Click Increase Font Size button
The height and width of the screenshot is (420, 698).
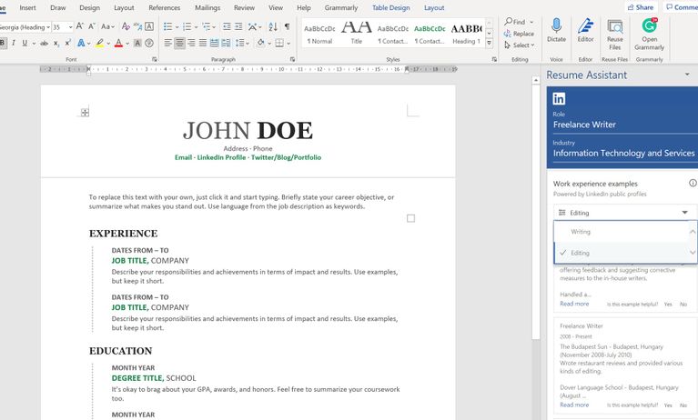(x=80, y=26)
